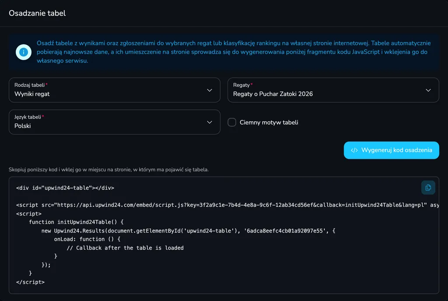
Task: Click the onLoad: function line
Action: 87,239
